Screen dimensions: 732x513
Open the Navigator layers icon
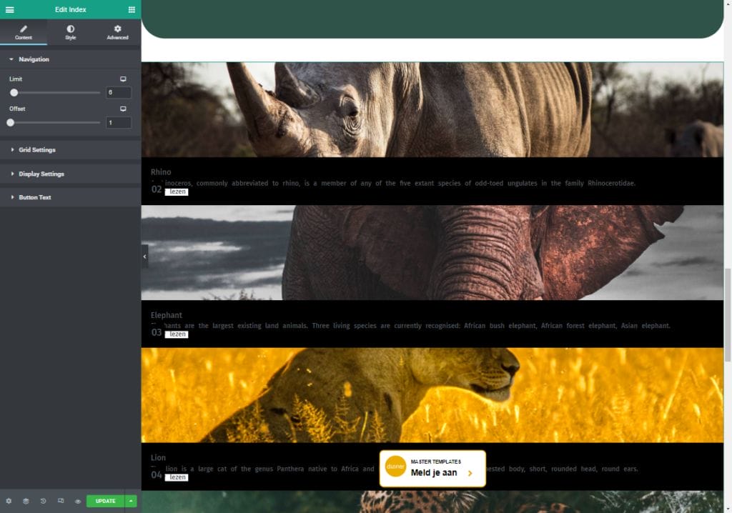pyautogui.click(x=26, y=502)
